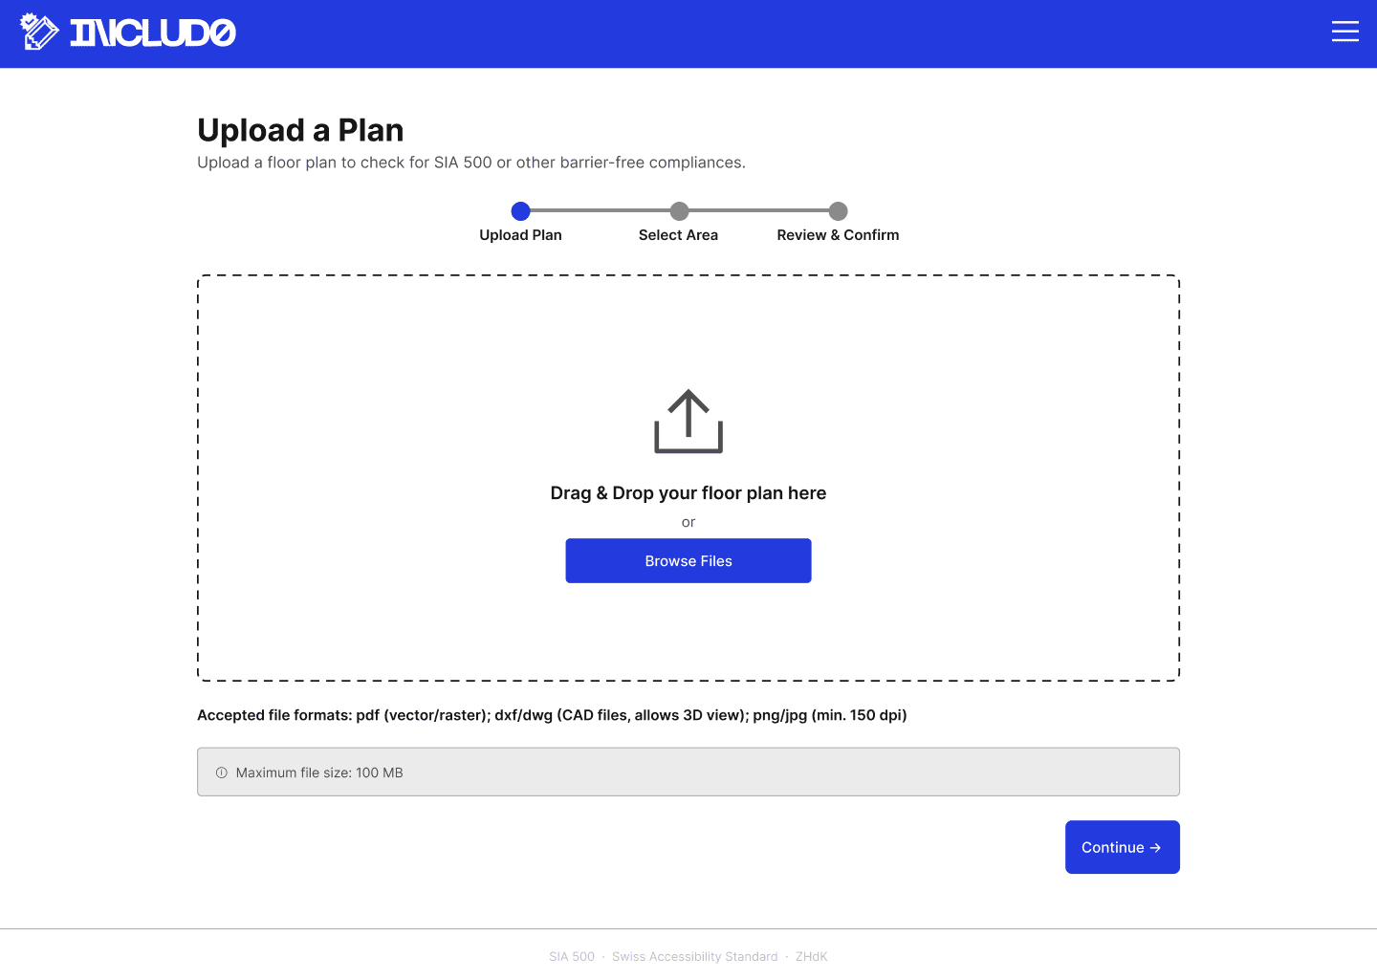This screenshot has height=979, width=1377.
Task: Click the 'Accepted file formats' line
Action: (x=552, y=715)
